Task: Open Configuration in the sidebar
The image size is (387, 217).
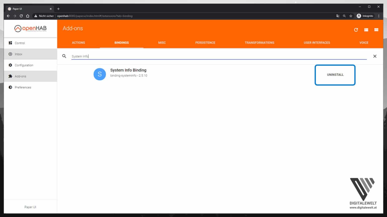Action: 24,65
